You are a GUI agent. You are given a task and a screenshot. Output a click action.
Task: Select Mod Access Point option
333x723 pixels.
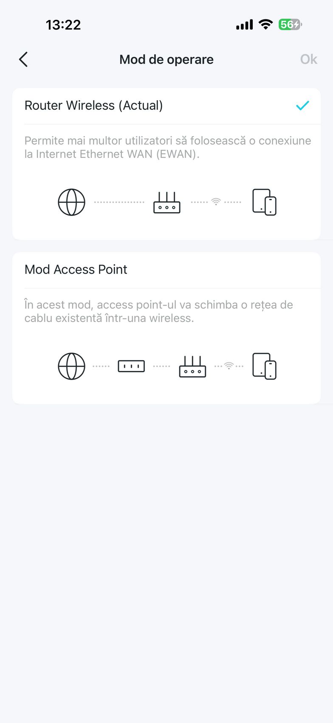pos(76,269)
